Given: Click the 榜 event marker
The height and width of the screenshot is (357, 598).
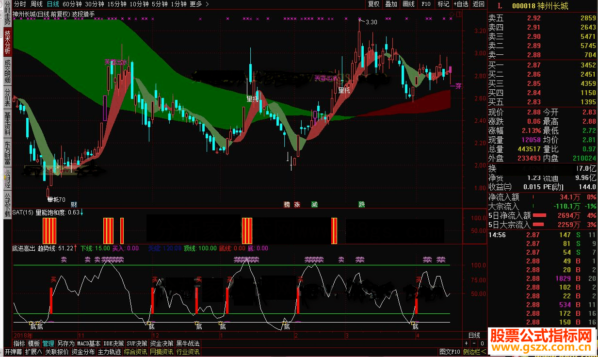Looking at the screenshot, I should tap(287, 204).
